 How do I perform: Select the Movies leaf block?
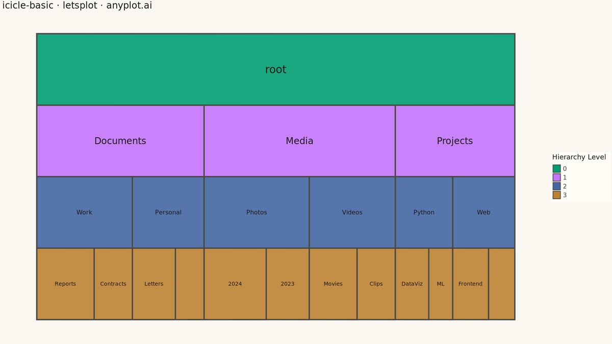(333, 284)
